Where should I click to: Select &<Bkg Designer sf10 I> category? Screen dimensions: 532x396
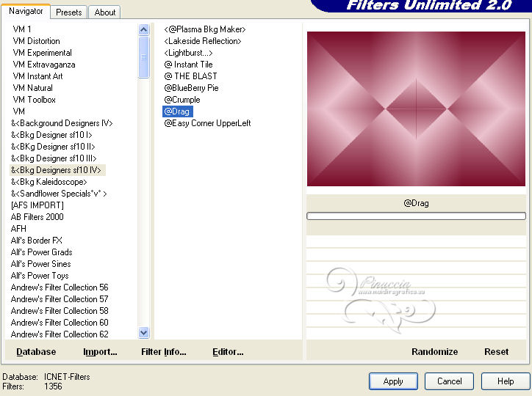[x=51, y=135]
